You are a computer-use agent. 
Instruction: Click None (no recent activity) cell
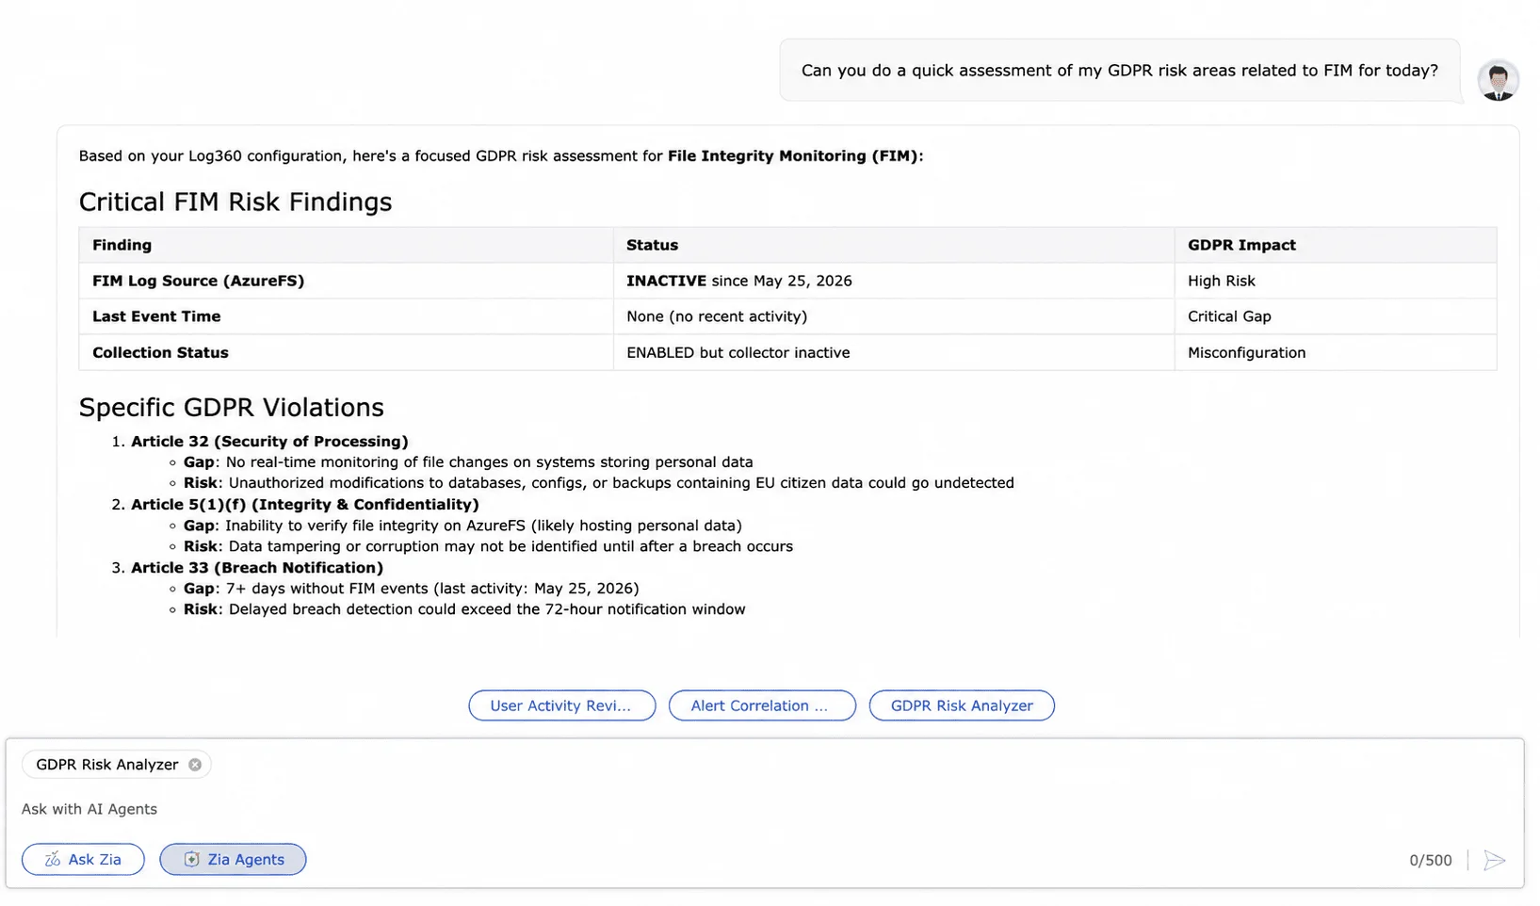click(x=894, y=316)
